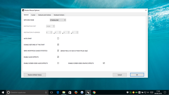Image resolution: width=169 pixels, height=95 pixels.
Task: Click the Mudra Mouse icon in the title bar
Action: click(x=23, y=10)
